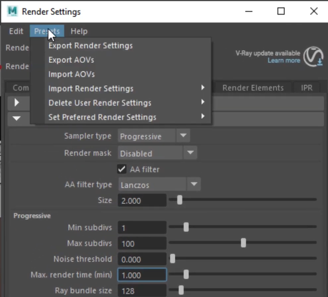This screenshot has width=328, height=297.
Task: Choose Import AOVs from Presets menu
Action: tap(71, 74)
